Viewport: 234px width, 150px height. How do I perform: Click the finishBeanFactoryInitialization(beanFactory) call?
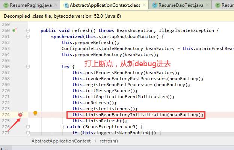point(137,115)
